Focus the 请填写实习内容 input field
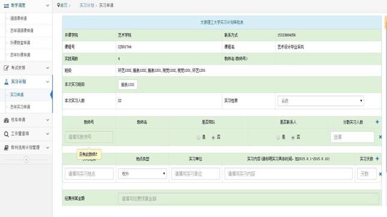The width and height of the screenshot is (387, 217). (289, 174)
